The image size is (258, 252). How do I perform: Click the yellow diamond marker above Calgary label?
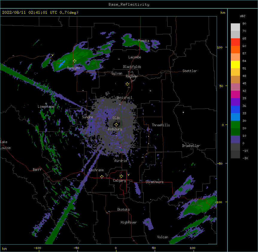tap(121, 176)
